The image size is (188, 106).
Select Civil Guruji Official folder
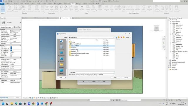coord(76,44)
